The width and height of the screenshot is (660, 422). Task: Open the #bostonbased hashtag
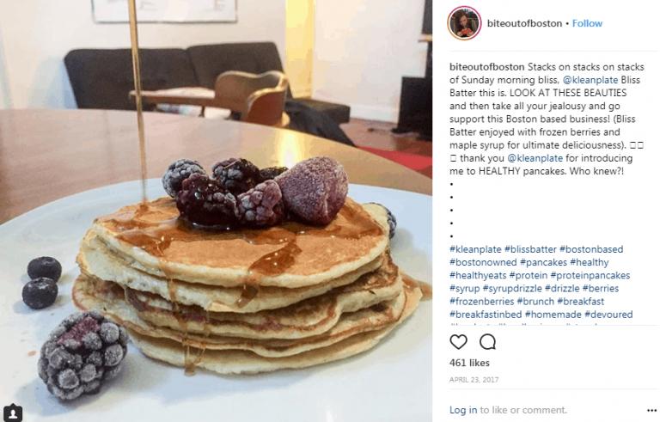[591, 249]
